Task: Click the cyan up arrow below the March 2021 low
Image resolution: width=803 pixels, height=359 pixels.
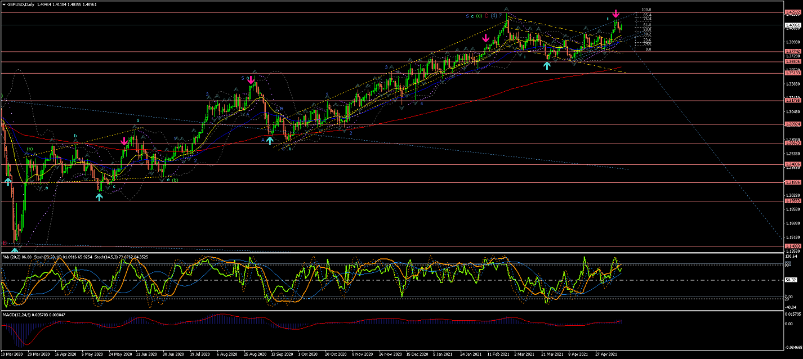Action: coord(546,65)
